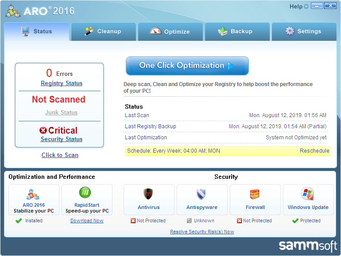Viewport: 341px width, 256px height.
Task: Click the Schedule Every Week text
Action: pyautogui.click(x=174, y=151)
